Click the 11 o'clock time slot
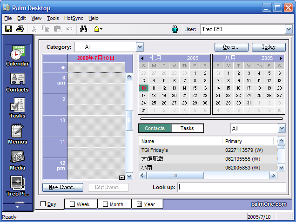296x222 pixels. [96, 147]
